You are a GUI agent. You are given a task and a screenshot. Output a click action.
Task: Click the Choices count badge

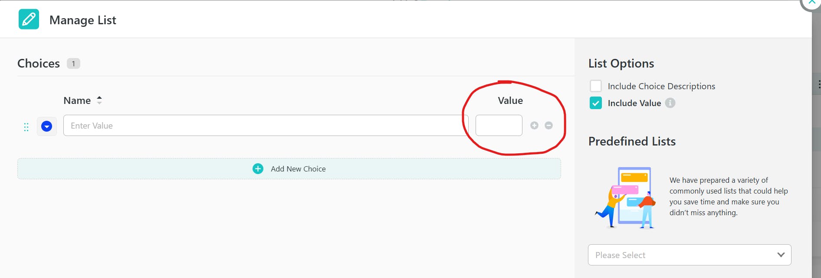73,64
